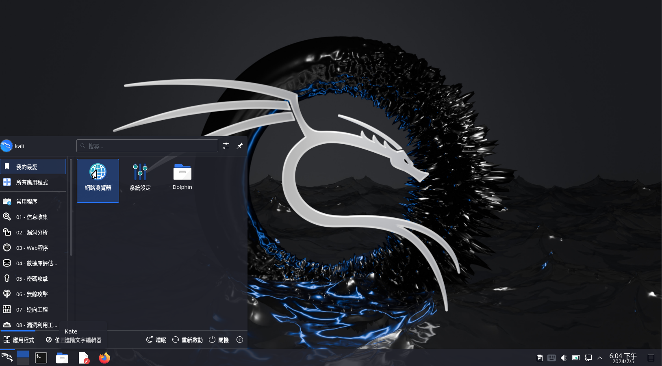Launch Firefox from the taskbar
The image size is (662, 366).
coord(104,357)
